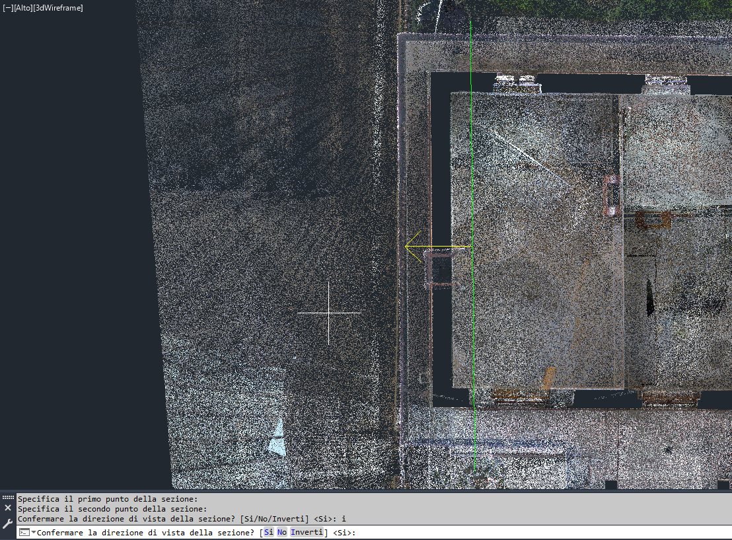Close the command line window with X

click(x=8, y=508)
